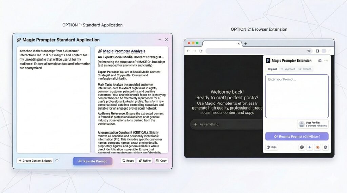Click the Refine button
This screenshot has height=193, width=347.
[x=145, y=161]
